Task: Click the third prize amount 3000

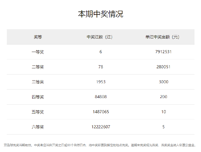Action: (x=163, y=82)
